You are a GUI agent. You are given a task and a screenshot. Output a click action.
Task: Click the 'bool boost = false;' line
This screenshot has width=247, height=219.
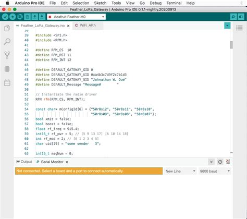click(x=54, y=124)
